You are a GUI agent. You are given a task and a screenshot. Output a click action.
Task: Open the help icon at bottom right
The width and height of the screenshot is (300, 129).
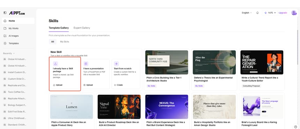click(295, 127)
